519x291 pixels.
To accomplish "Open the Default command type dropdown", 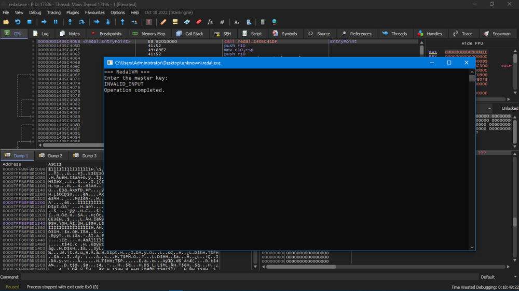I will [496, 277].
